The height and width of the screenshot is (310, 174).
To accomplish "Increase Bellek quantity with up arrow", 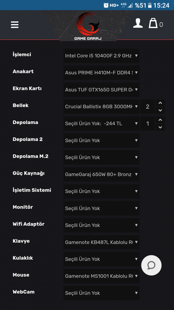I will 160,103.
